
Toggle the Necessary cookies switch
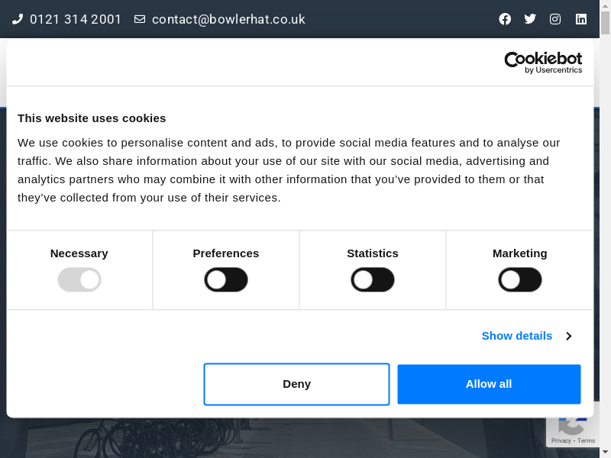(x=79, y=280)
